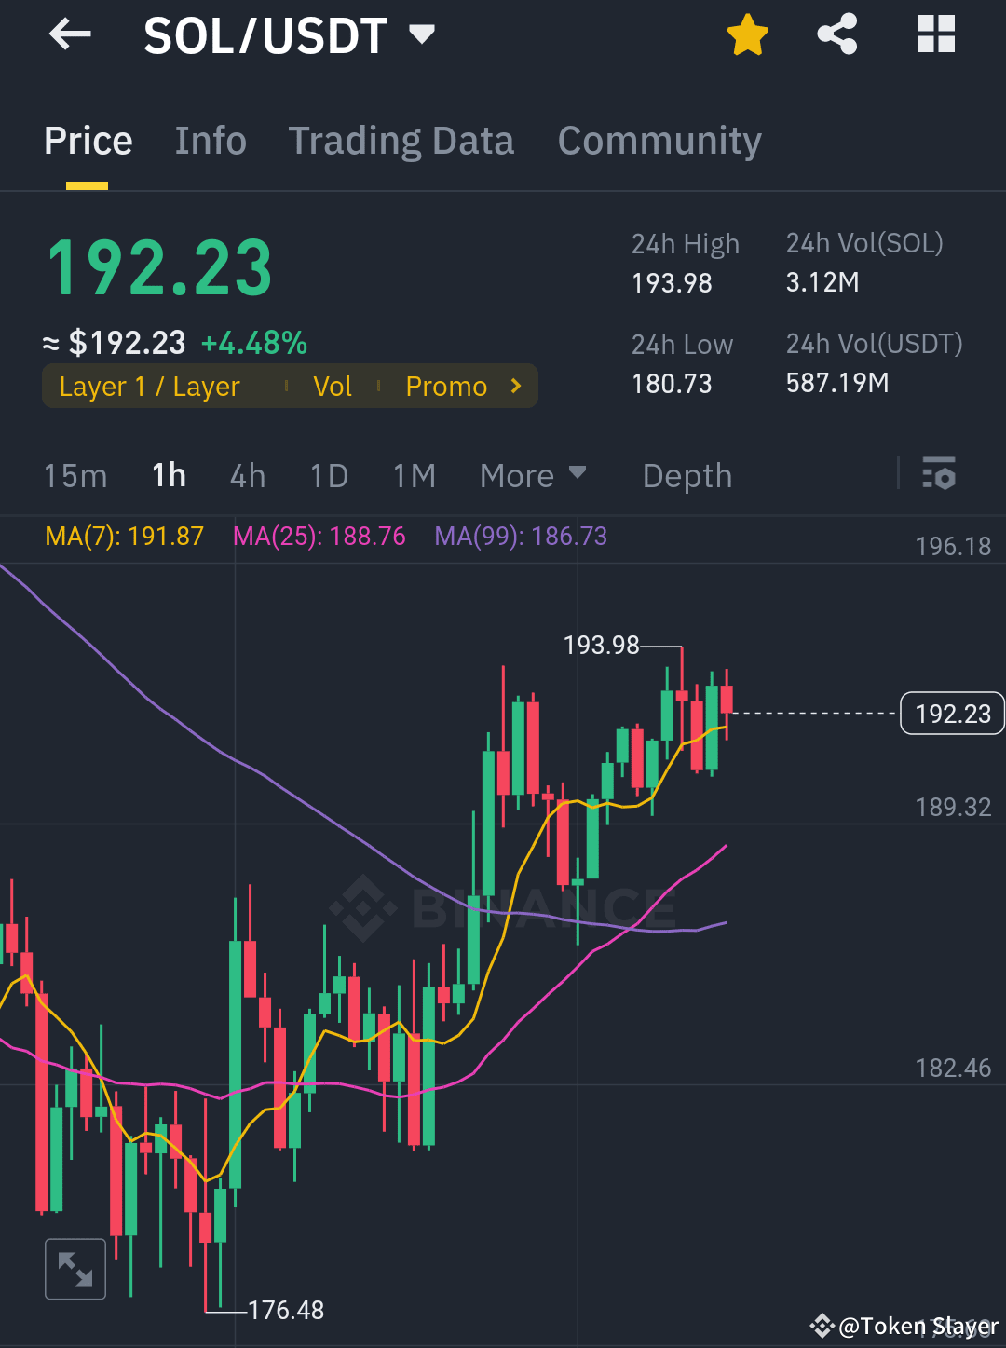Select the 1D timeframe

[328, 475]
